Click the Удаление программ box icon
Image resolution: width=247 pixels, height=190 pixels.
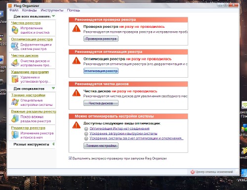[15, 79]
